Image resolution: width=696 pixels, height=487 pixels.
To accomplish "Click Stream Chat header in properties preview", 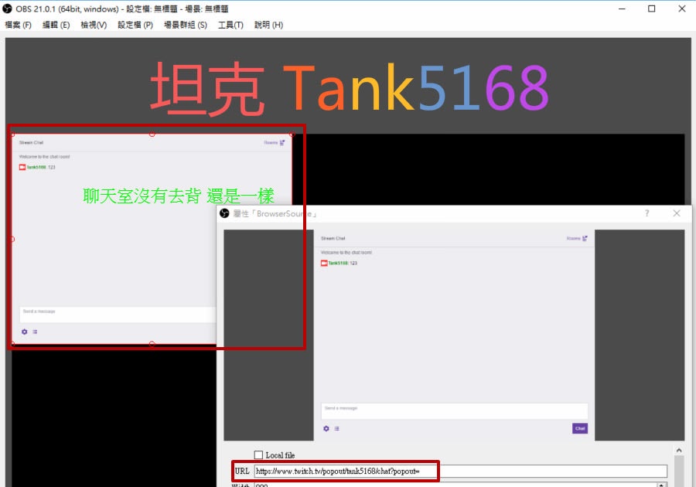I will (333, 238).
